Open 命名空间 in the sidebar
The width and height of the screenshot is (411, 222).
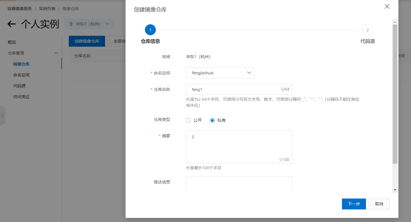(x=21, y=75)
